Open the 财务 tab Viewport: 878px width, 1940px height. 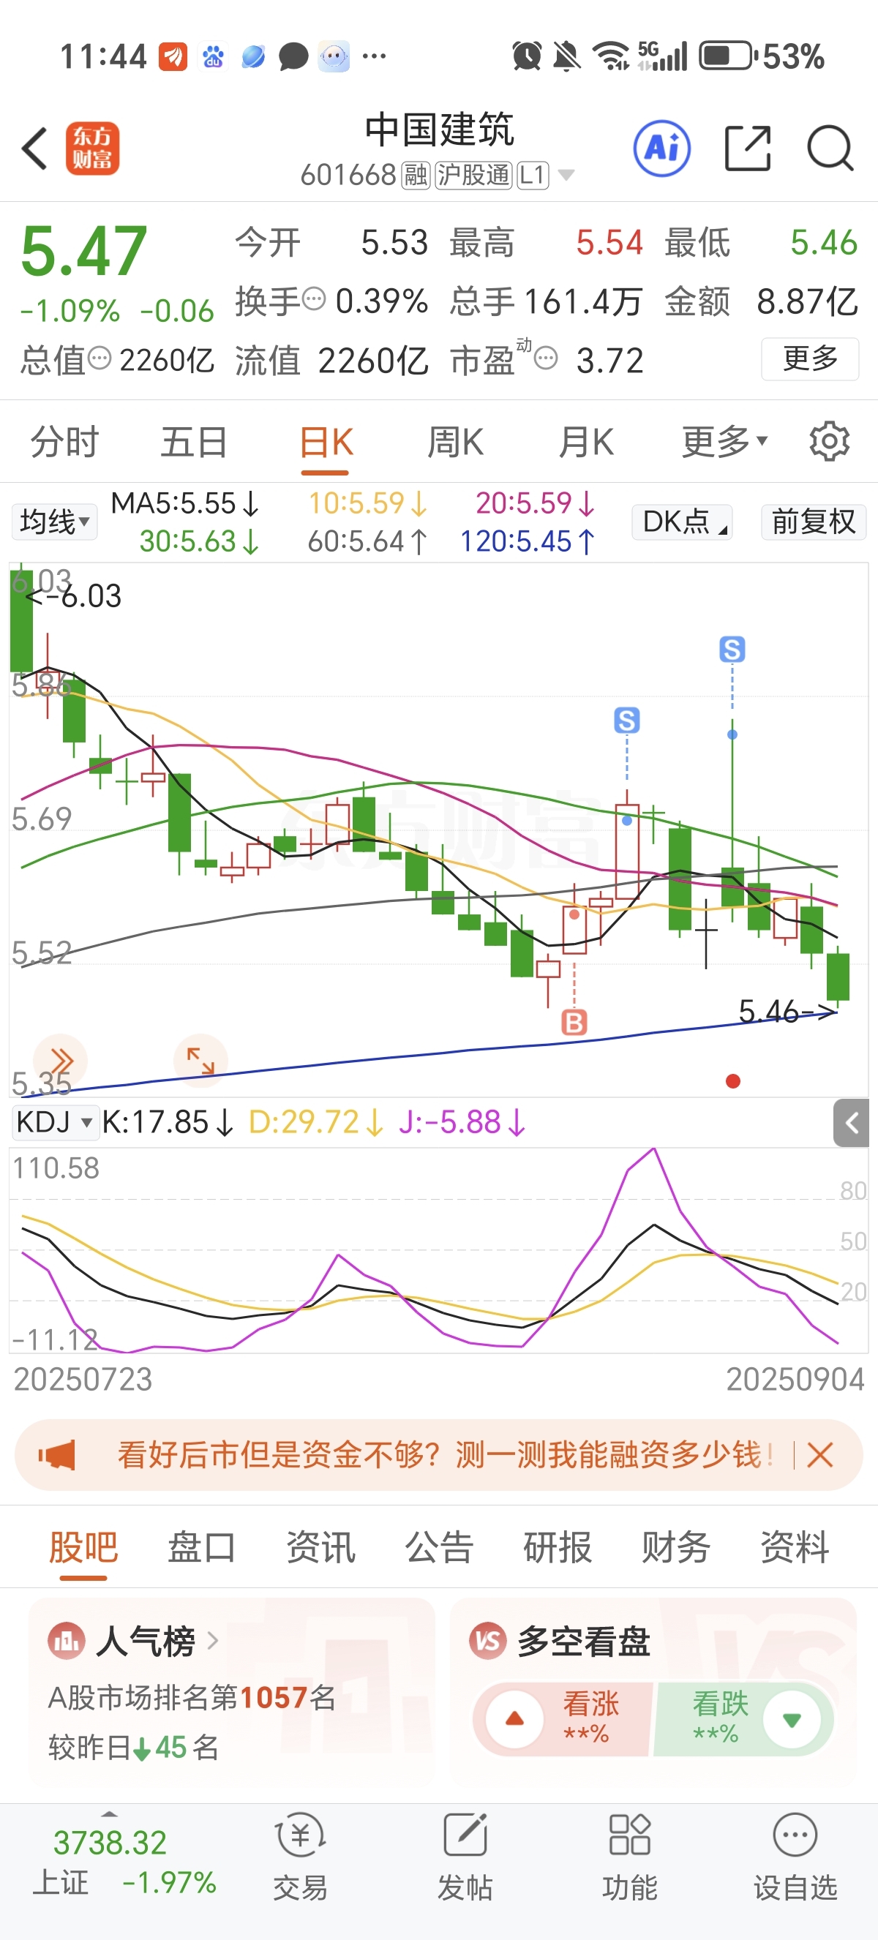point(676,1547)
